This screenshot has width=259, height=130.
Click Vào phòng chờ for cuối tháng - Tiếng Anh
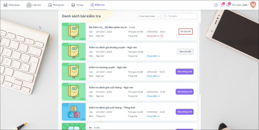coord(184,112)
